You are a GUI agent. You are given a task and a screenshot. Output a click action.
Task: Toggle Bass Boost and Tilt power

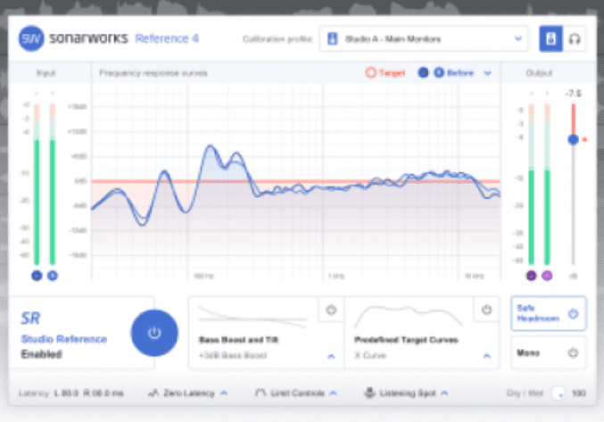[330, 310]
